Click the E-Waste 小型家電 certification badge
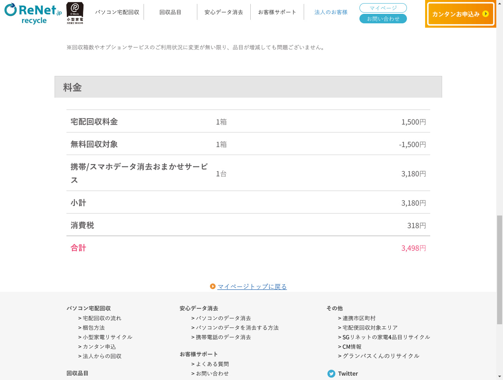The width and height of the screenshot is (503, 380). 75,13
